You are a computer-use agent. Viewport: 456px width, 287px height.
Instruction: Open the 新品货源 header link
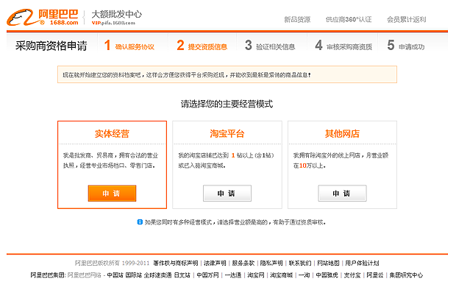[297, 20]
